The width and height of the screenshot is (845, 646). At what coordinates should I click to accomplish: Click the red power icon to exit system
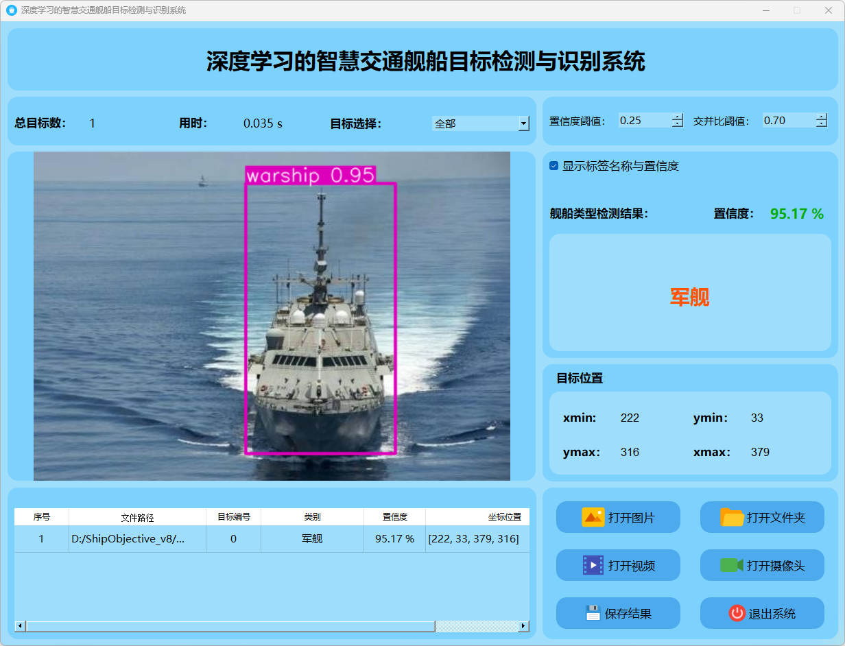(737, 613)
